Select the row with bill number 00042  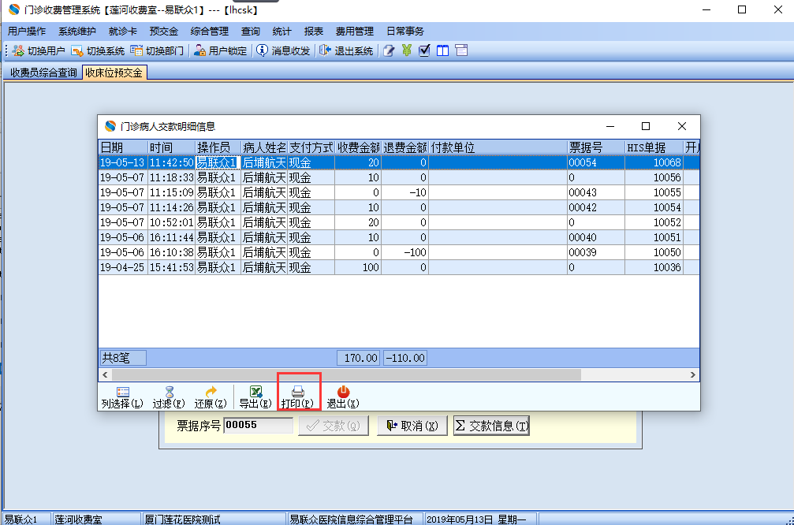(x=399, y=207)
